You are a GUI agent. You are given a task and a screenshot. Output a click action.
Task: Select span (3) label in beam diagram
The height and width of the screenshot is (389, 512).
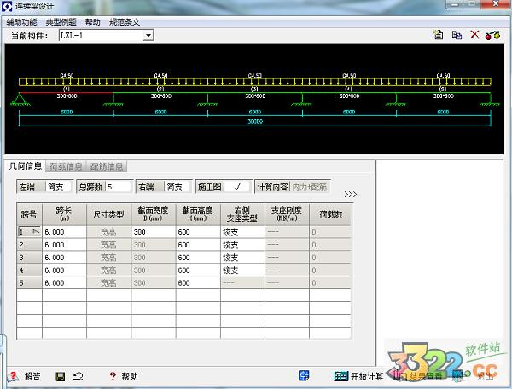pos(254,89)
